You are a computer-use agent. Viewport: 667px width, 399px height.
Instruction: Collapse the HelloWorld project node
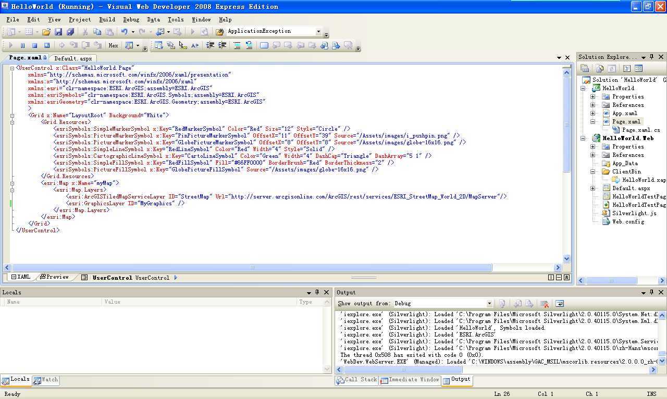point(583,89)
